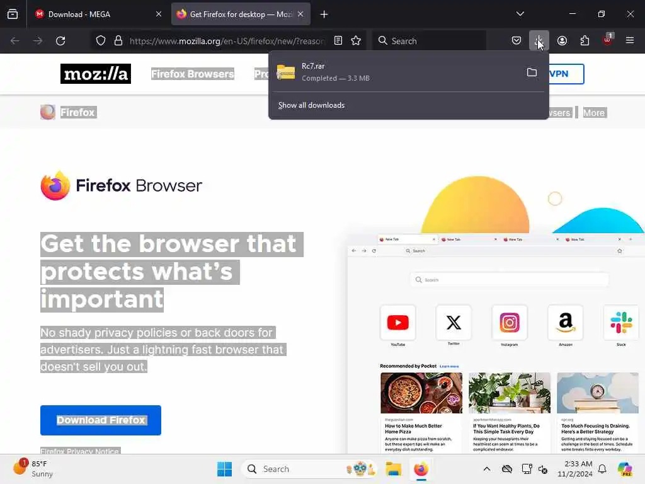
Task: Close the Download - MEGA tab
Action: (x=159, y=14)
